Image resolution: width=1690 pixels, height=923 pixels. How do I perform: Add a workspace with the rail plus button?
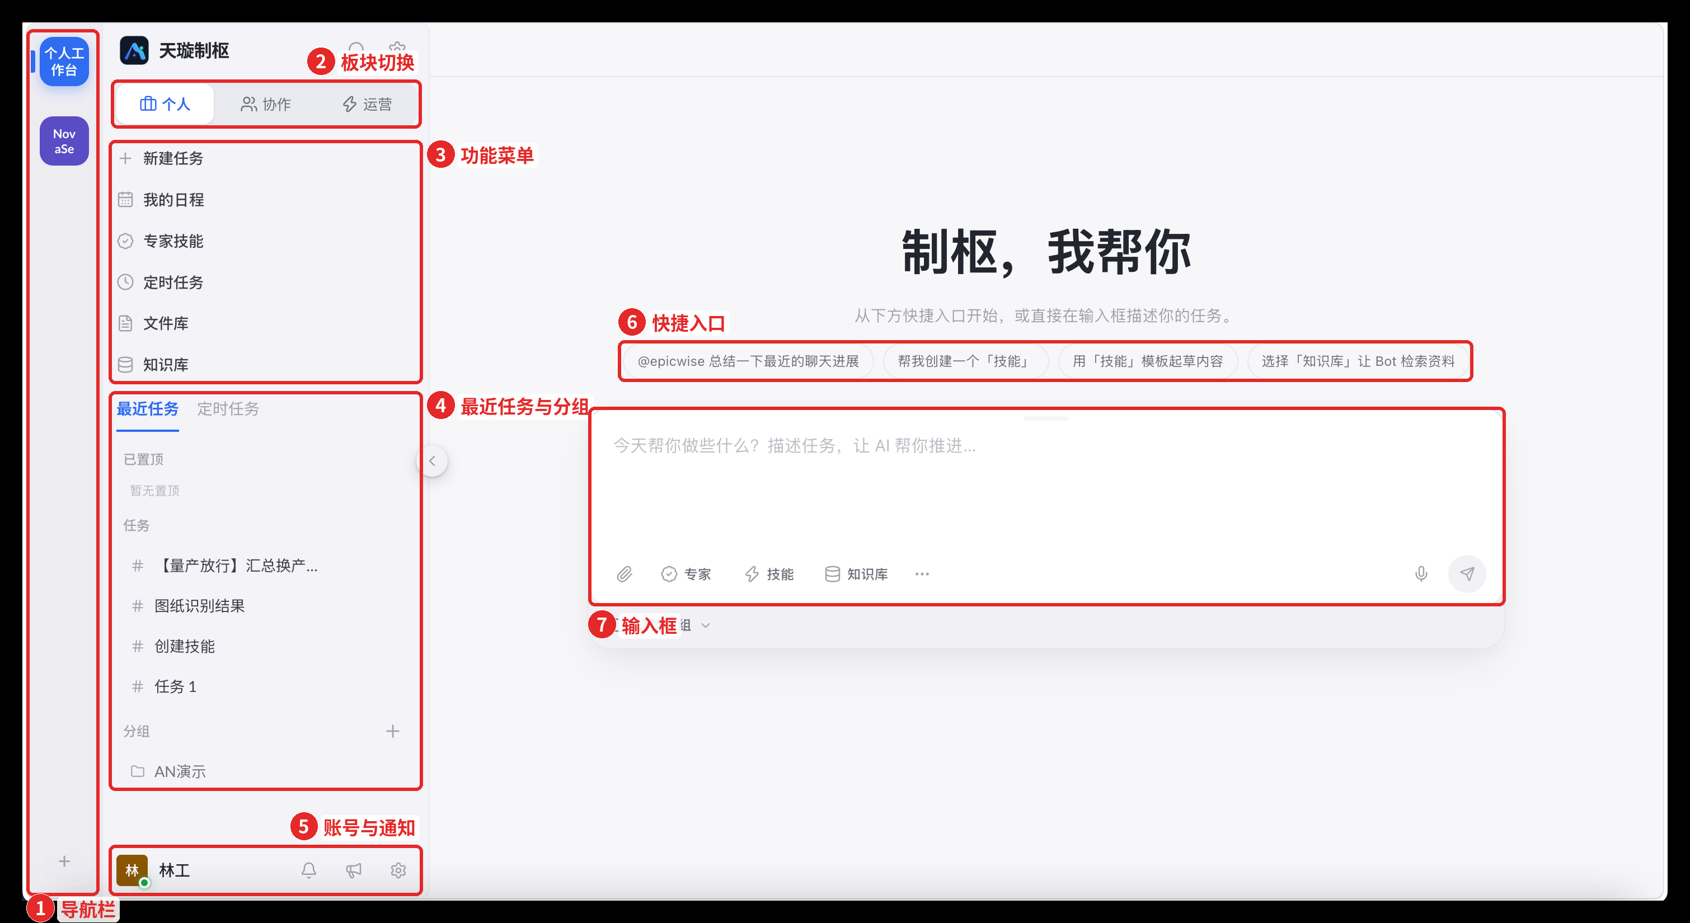(x=64, y=861)
